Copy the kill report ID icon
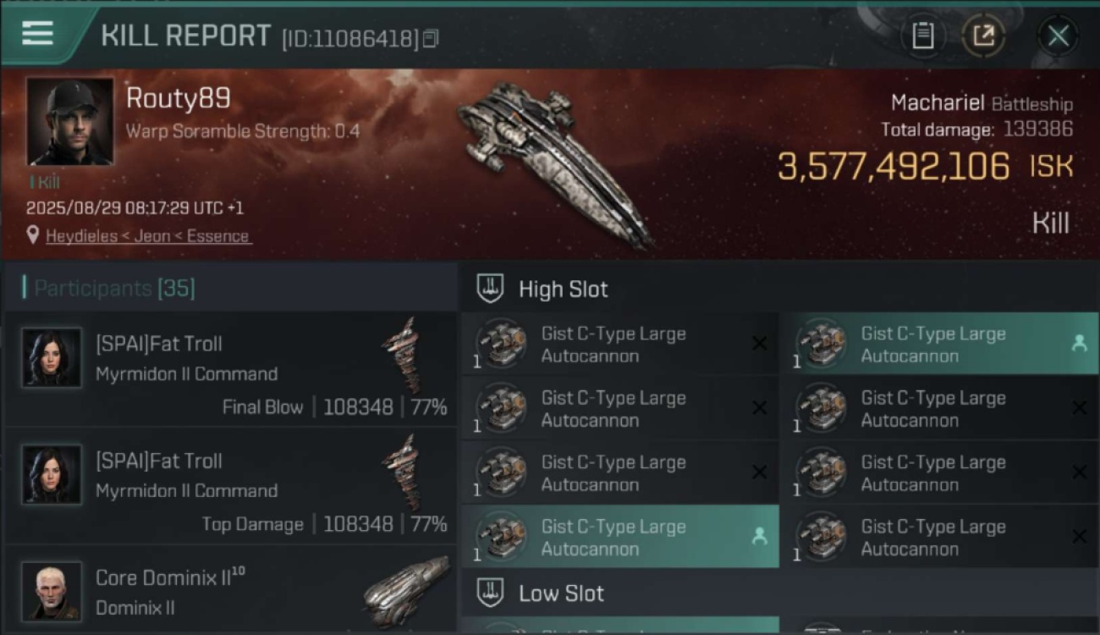Image resolution: width=1100 pixels, height=635 pixels. pyautogui.click(x=431, y=39)
